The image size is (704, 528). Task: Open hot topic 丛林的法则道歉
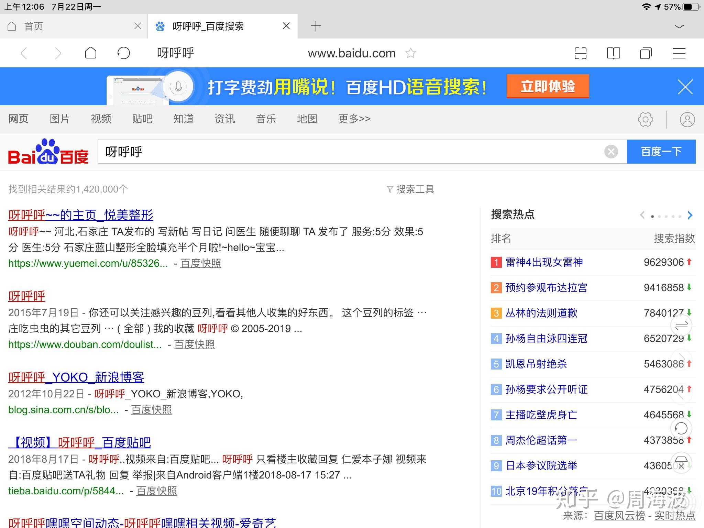click(541, 313)
